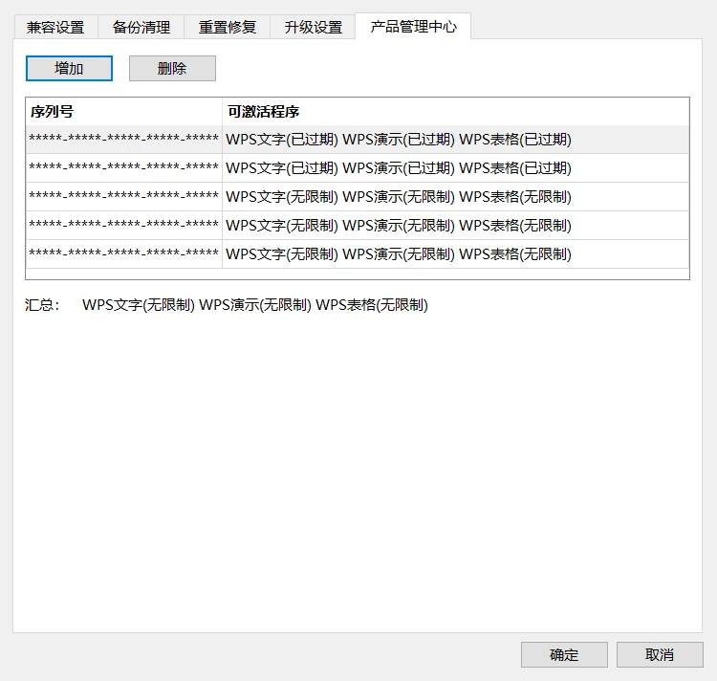Screen dimensions: 717x681
Task: Click the summary text after 汇总
Action: coord(255,304)
